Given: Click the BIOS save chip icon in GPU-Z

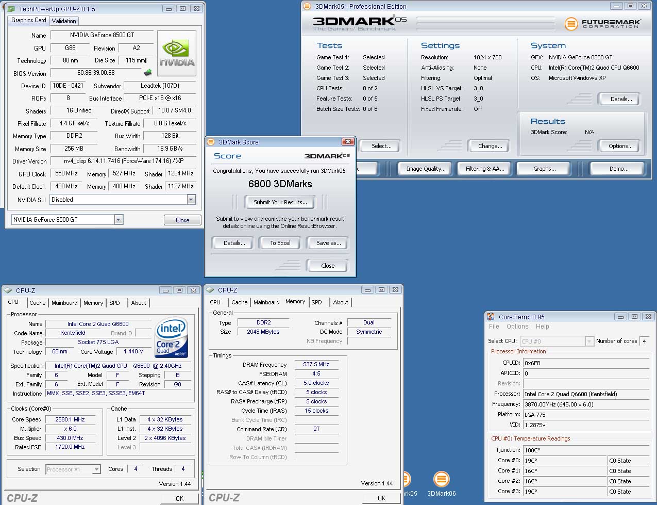Looking at the screenshot, I should 148,73.
